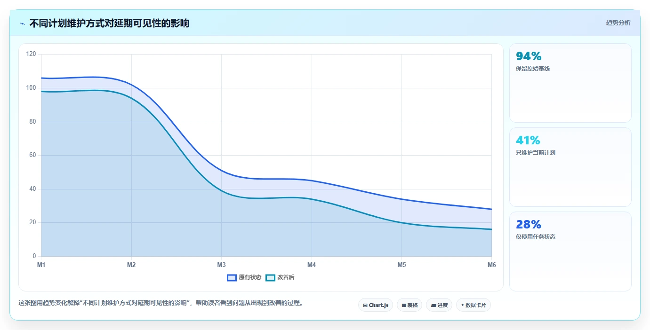Click the icon in the 表格 chip
Screen dimensions: 650x330
[404, 306]
